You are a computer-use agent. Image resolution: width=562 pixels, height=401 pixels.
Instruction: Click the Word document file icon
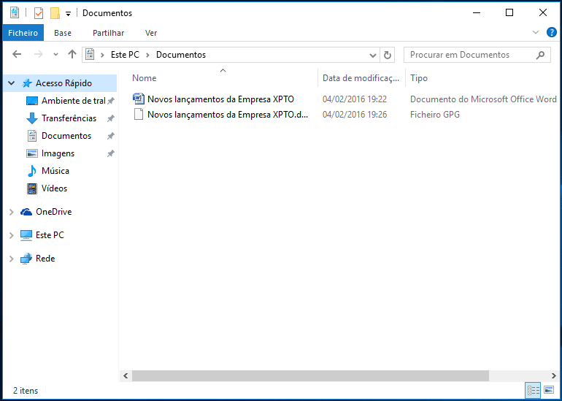coord(139,99)
